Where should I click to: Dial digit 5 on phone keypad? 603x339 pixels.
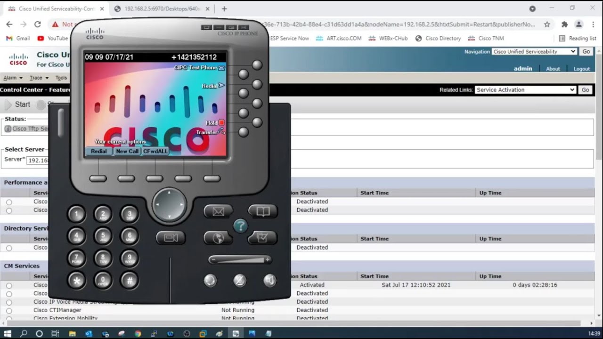coord(103,236)
